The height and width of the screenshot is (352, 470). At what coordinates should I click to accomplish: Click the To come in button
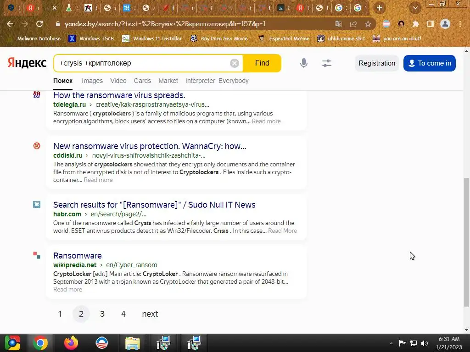pyautogui.click(x=430, y=63)
